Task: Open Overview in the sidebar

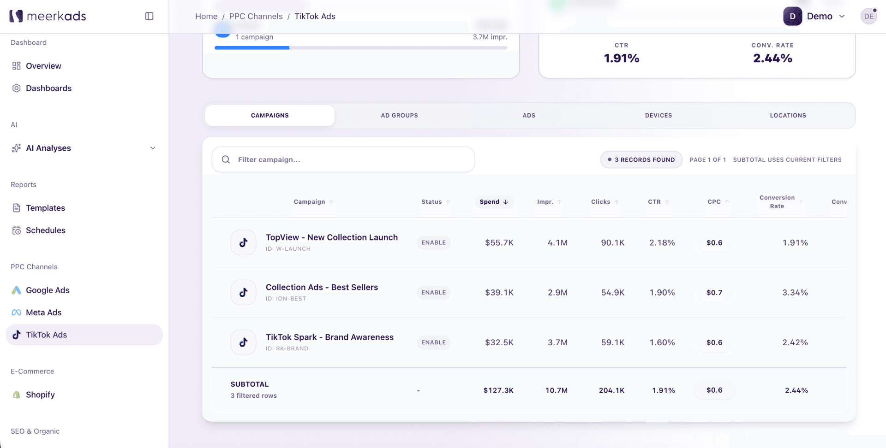Action: (43, 66)
